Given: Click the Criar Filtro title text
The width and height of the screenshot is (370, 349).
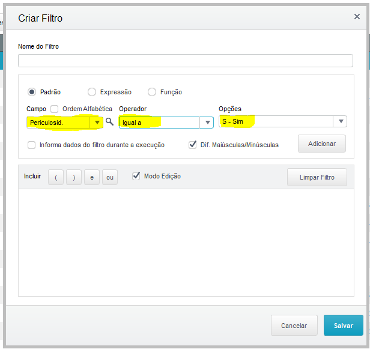Looking at the screenshot, I should coord(40,18).
